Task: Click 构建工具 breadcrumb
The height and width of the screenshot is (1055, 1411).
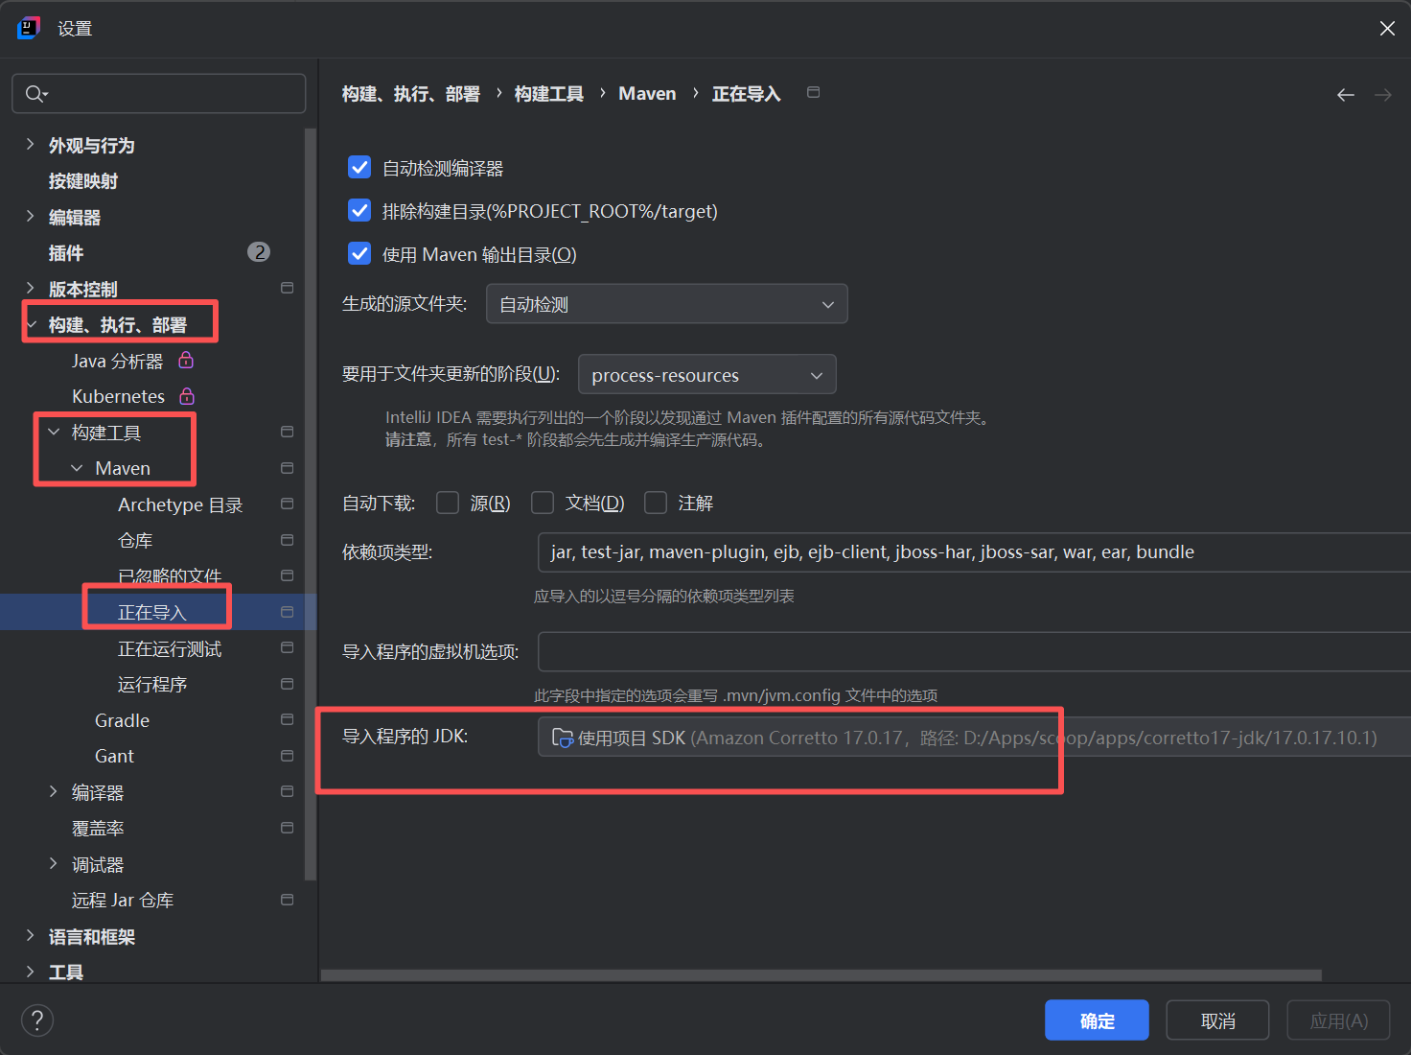Action: [x=549, y=94]
